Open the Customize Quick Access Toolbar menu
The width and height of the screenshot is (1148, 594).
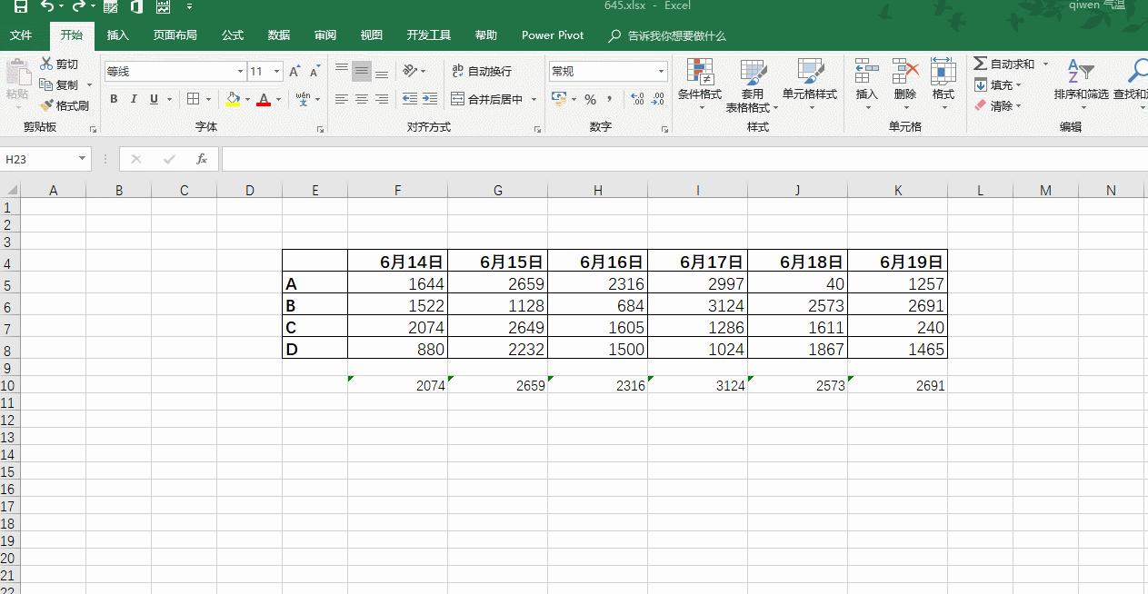(x=189, y=6)
